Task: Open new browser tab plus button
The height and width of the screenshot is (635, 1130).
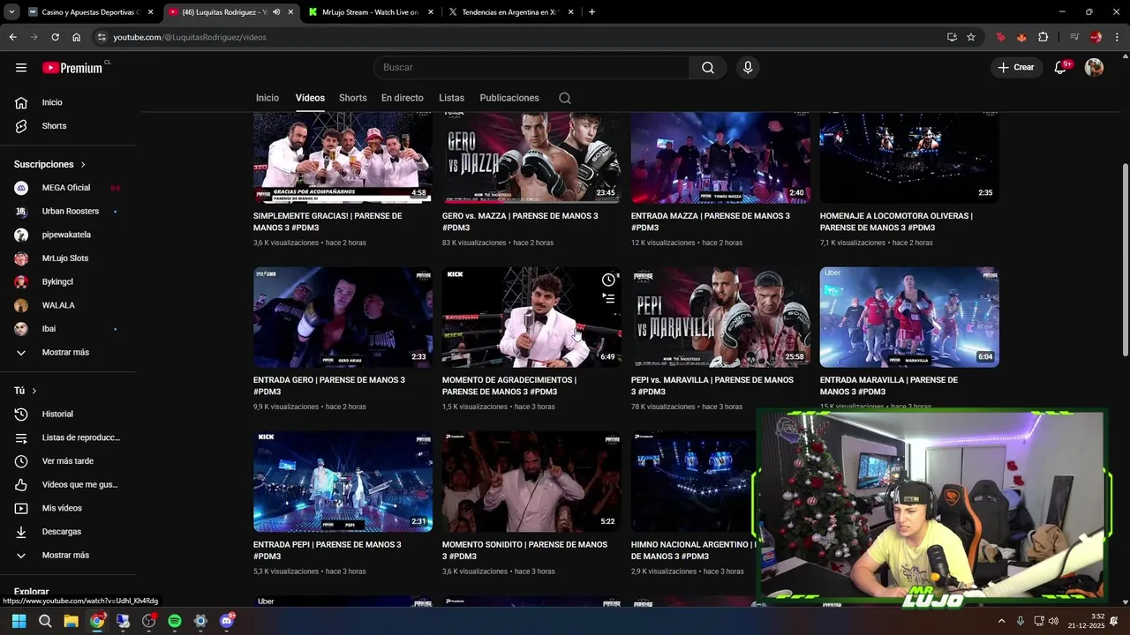Action: (x=591, y=12)
